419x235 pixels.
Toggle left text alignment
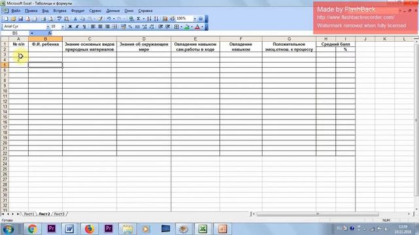coord(93,27)
